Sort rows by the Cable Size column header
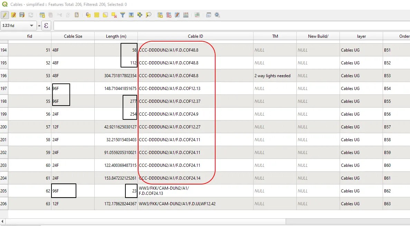Image resolution: width=410 pixels, height=226 pixels. pos(73,36)
